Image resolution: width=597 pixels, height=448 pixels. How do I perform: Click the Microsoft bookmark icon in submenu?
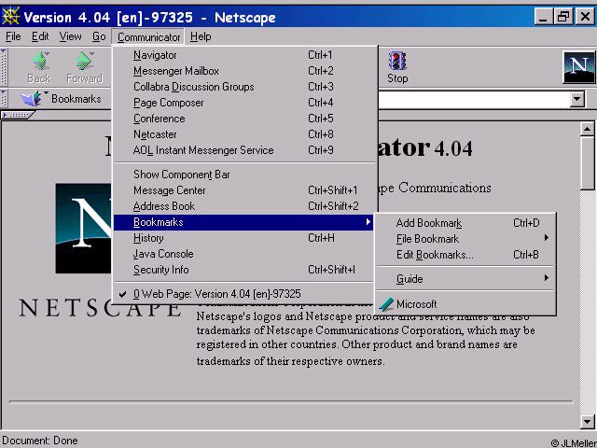click(x=386, y=304)
